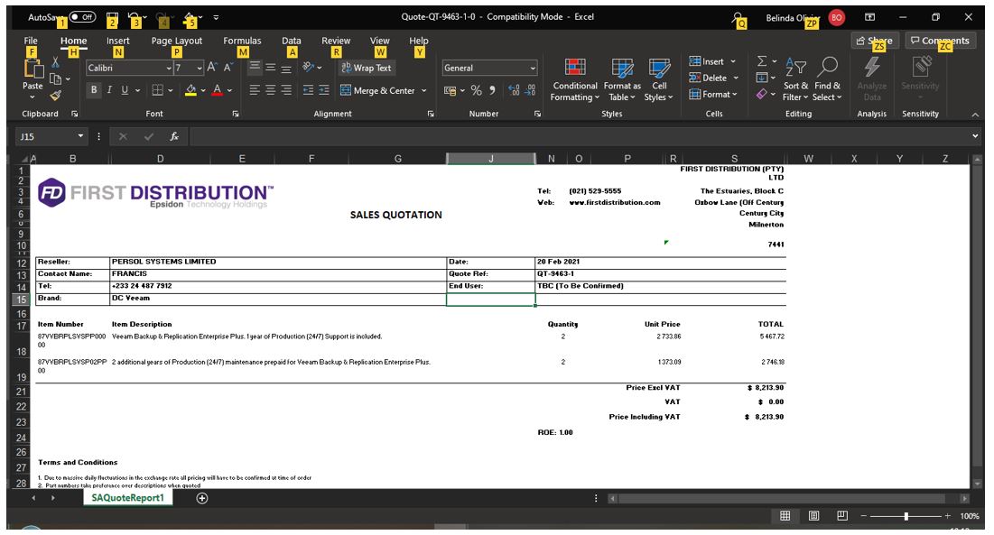Switch to the SAQuoteReport1 sheet tab
The height and width of the screenshot is (535, 994).
(127, 498)
